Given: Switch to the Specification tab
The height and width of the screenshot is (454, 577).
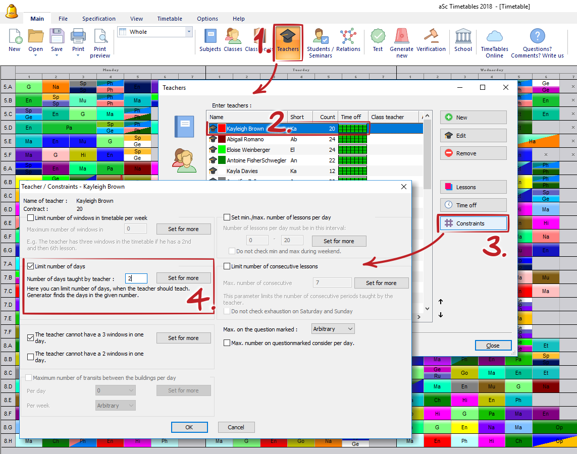Looking at the screenshot, I should 99,19.
